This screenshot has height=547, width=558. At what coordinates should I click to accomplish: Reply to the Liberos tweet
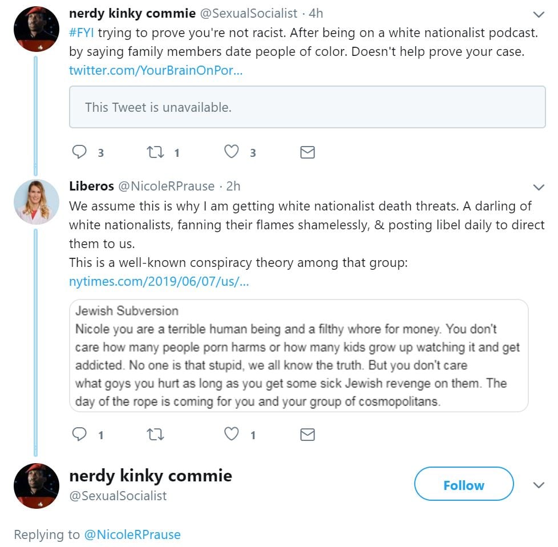[x=79, y=434]
